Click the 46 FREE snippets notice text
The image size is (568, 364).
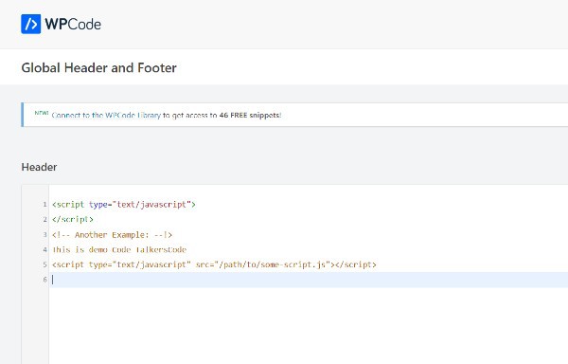coord(250,115)
